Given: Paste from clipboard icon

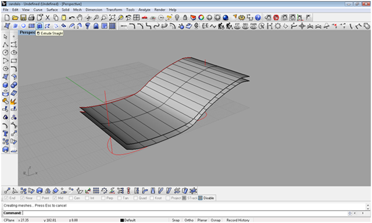Looking at the screenshot, I should point(63,18).
